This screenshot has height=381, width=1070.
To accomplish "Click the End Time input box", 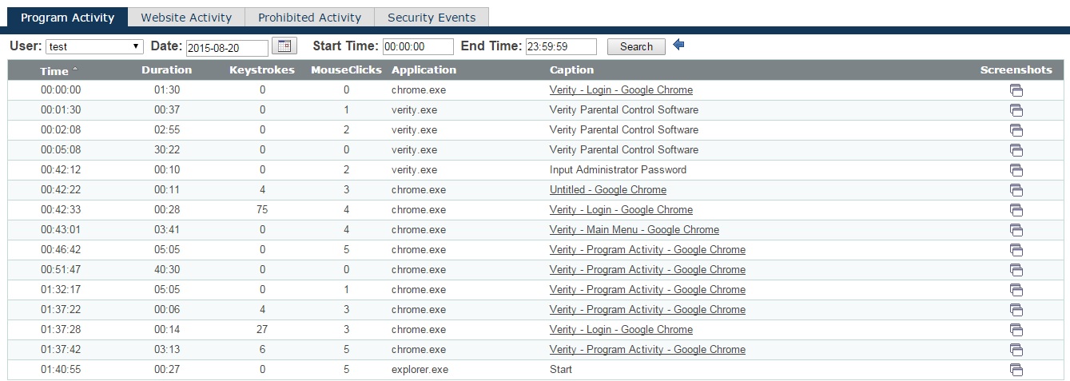I will [x=561, y=47].
